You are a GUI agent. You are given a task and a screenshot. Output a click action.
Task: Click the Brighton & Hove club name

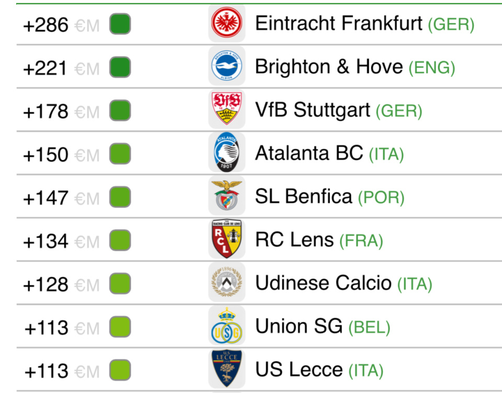[329, 67]
